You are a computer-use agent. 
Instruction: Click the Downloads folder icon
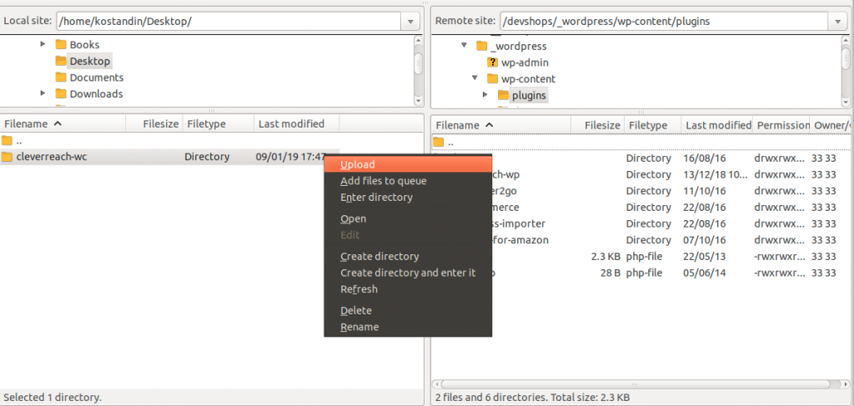tap(61, 94)
